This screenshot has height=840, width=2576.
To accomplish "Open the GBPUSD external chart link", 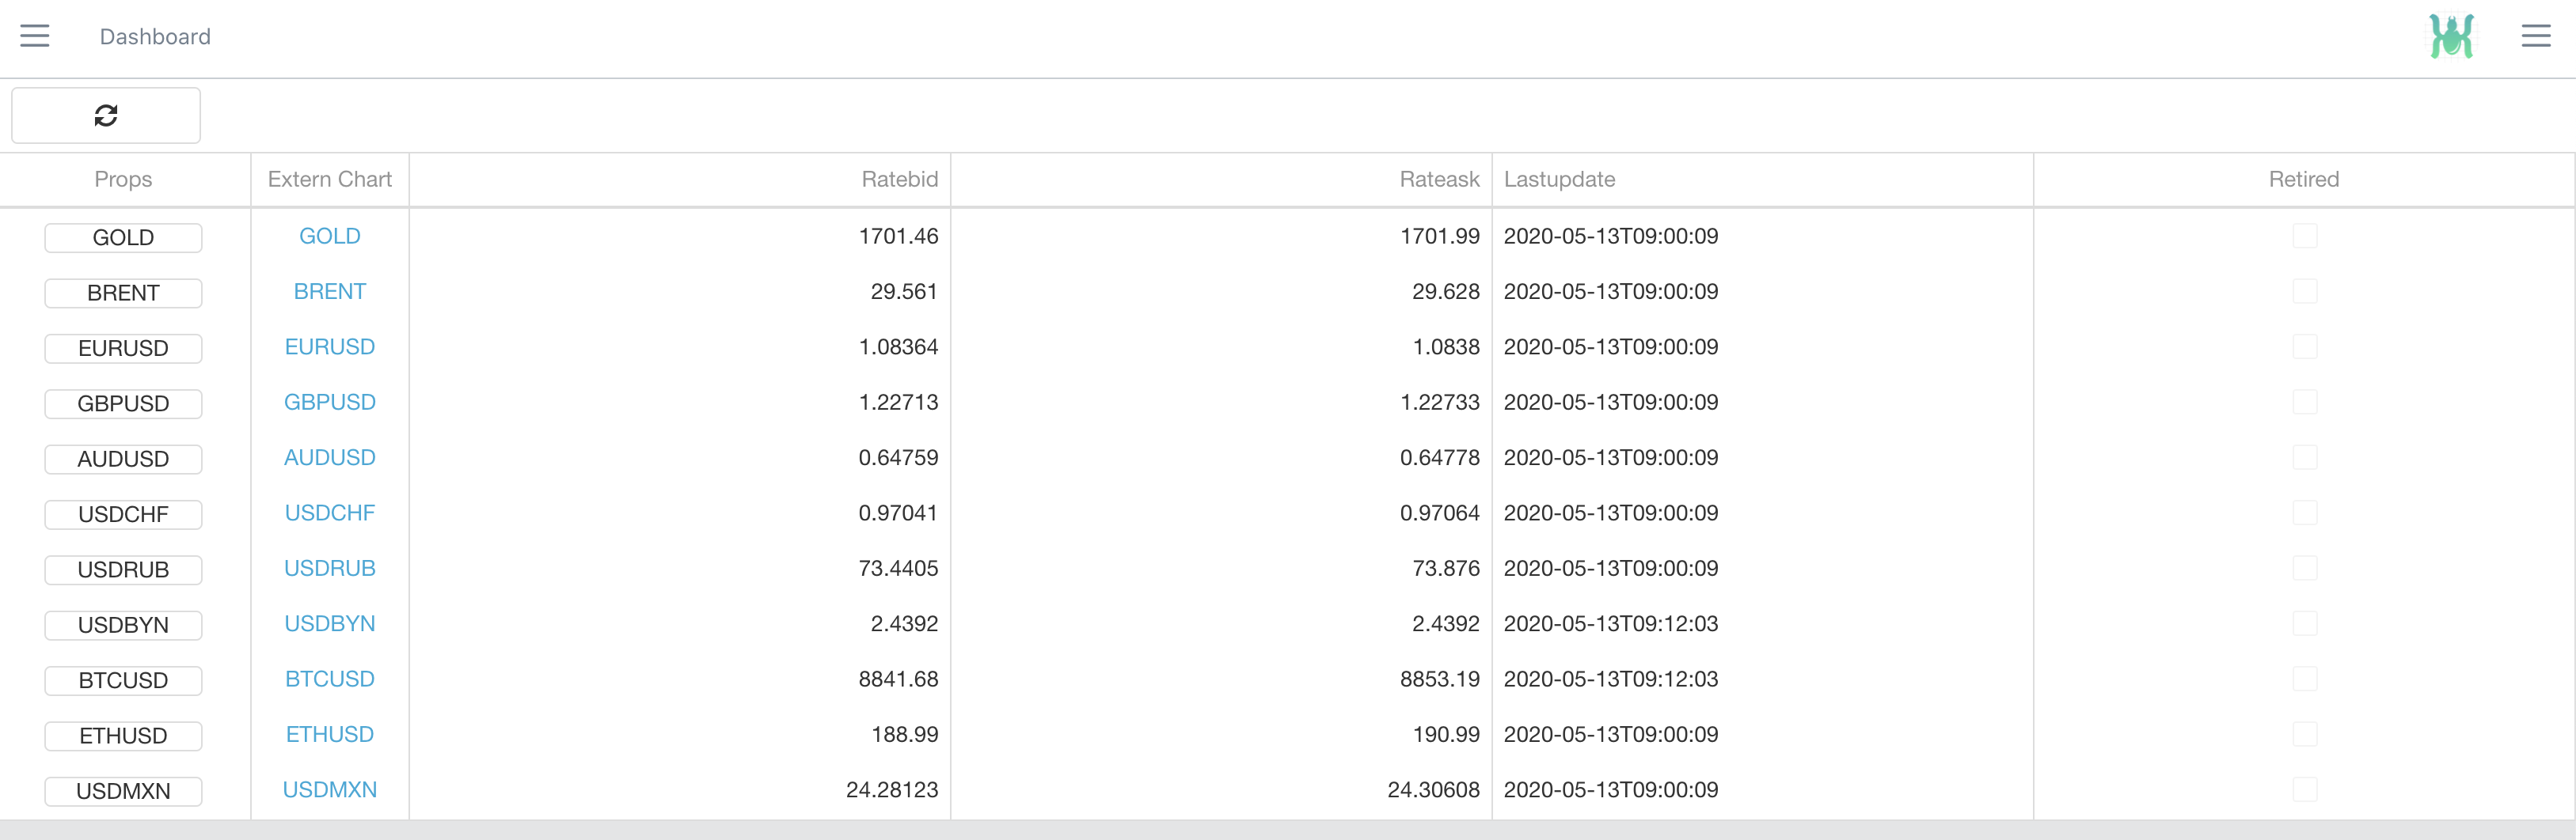I will click(329, 403).
